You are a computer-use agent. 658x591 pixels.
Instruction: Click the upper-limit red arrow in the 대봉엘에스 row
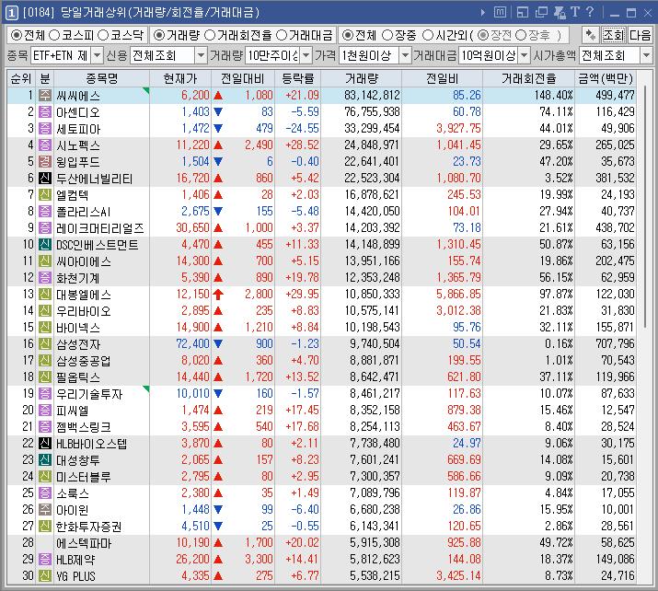point(218,295)
